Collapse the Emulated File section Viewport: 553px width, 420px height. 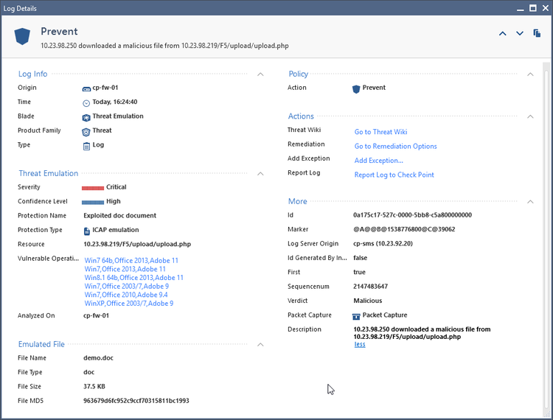[260, 344]
